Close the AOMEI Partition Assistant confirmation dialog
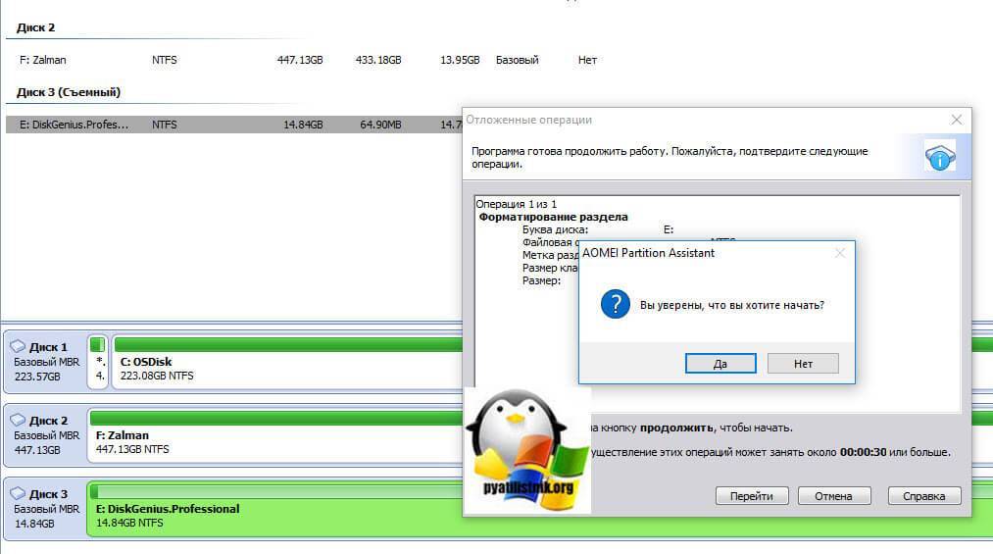Image resolution: width=993 pixels, height=554 pixels. pos(840,253)
